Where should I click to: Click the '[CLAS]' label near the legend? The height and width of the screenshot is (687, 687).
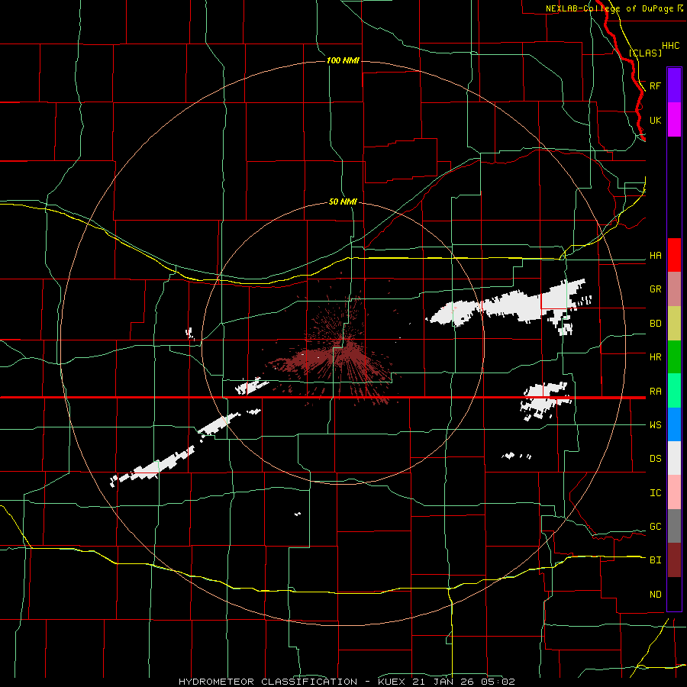coord(645,53)
